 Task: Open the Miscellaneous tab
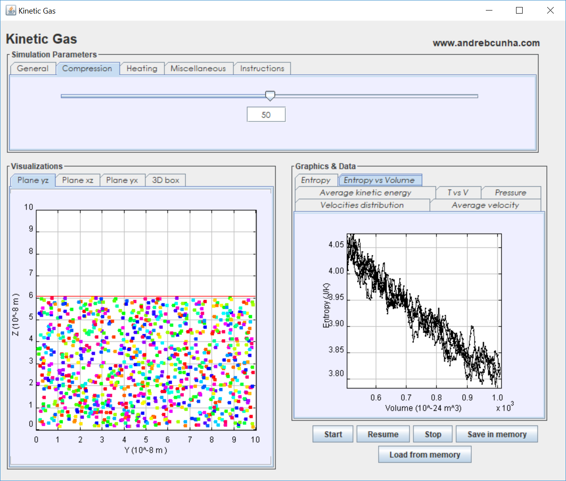(x=198, y=68)
